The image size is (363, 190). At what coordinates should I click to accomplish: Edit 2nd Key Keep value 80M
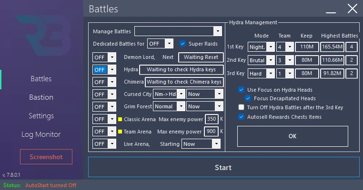307,60
